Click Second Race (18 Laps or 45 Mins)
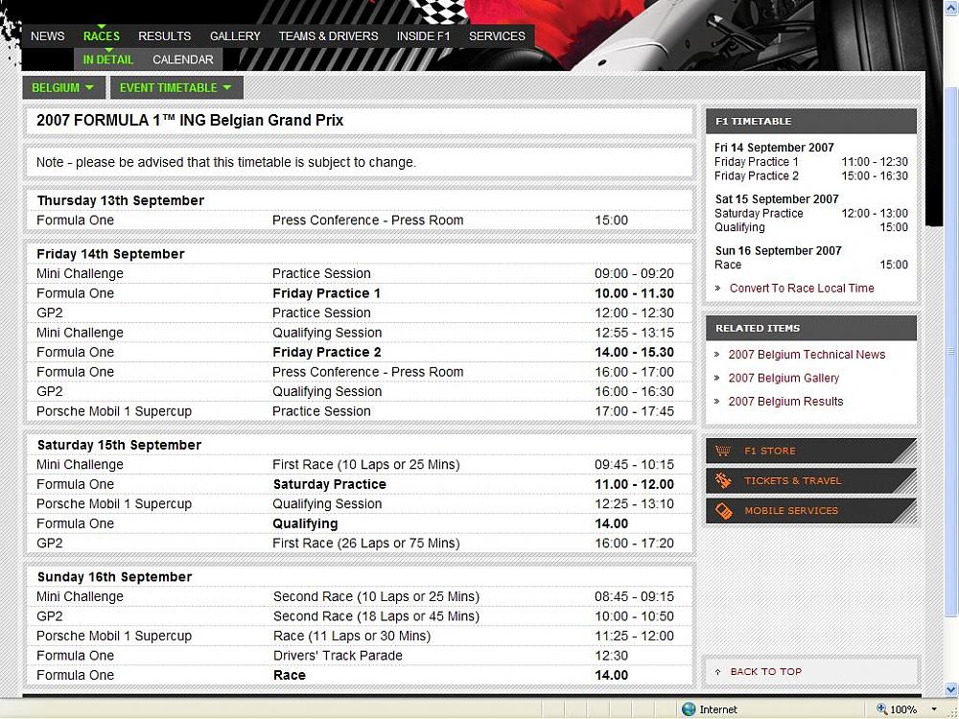The width and height of the screenshot is (959, 719). tap(376, 616)
